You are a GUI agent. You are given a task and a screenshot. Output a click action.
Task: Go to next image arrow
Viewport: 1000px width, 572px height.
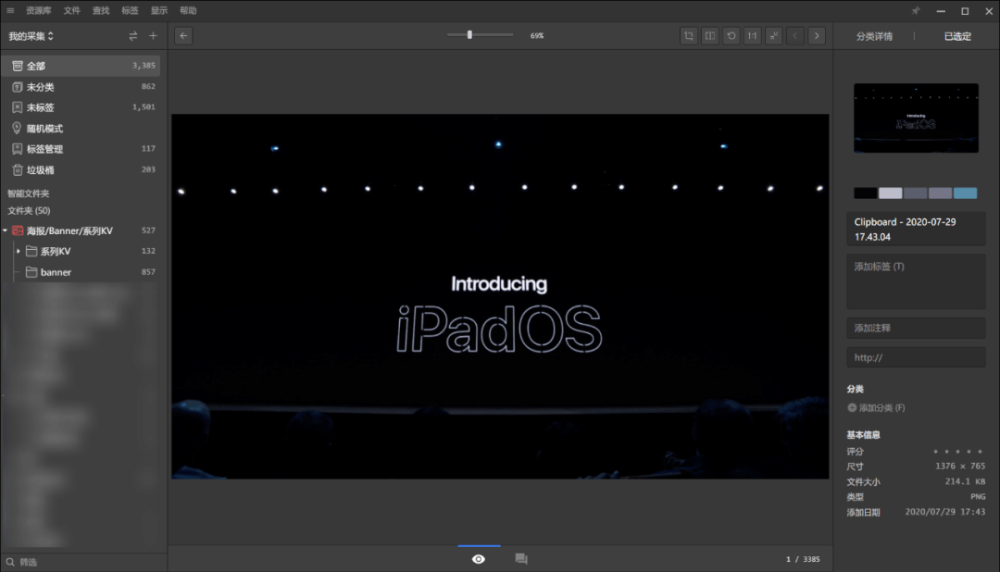coord(817,36)
